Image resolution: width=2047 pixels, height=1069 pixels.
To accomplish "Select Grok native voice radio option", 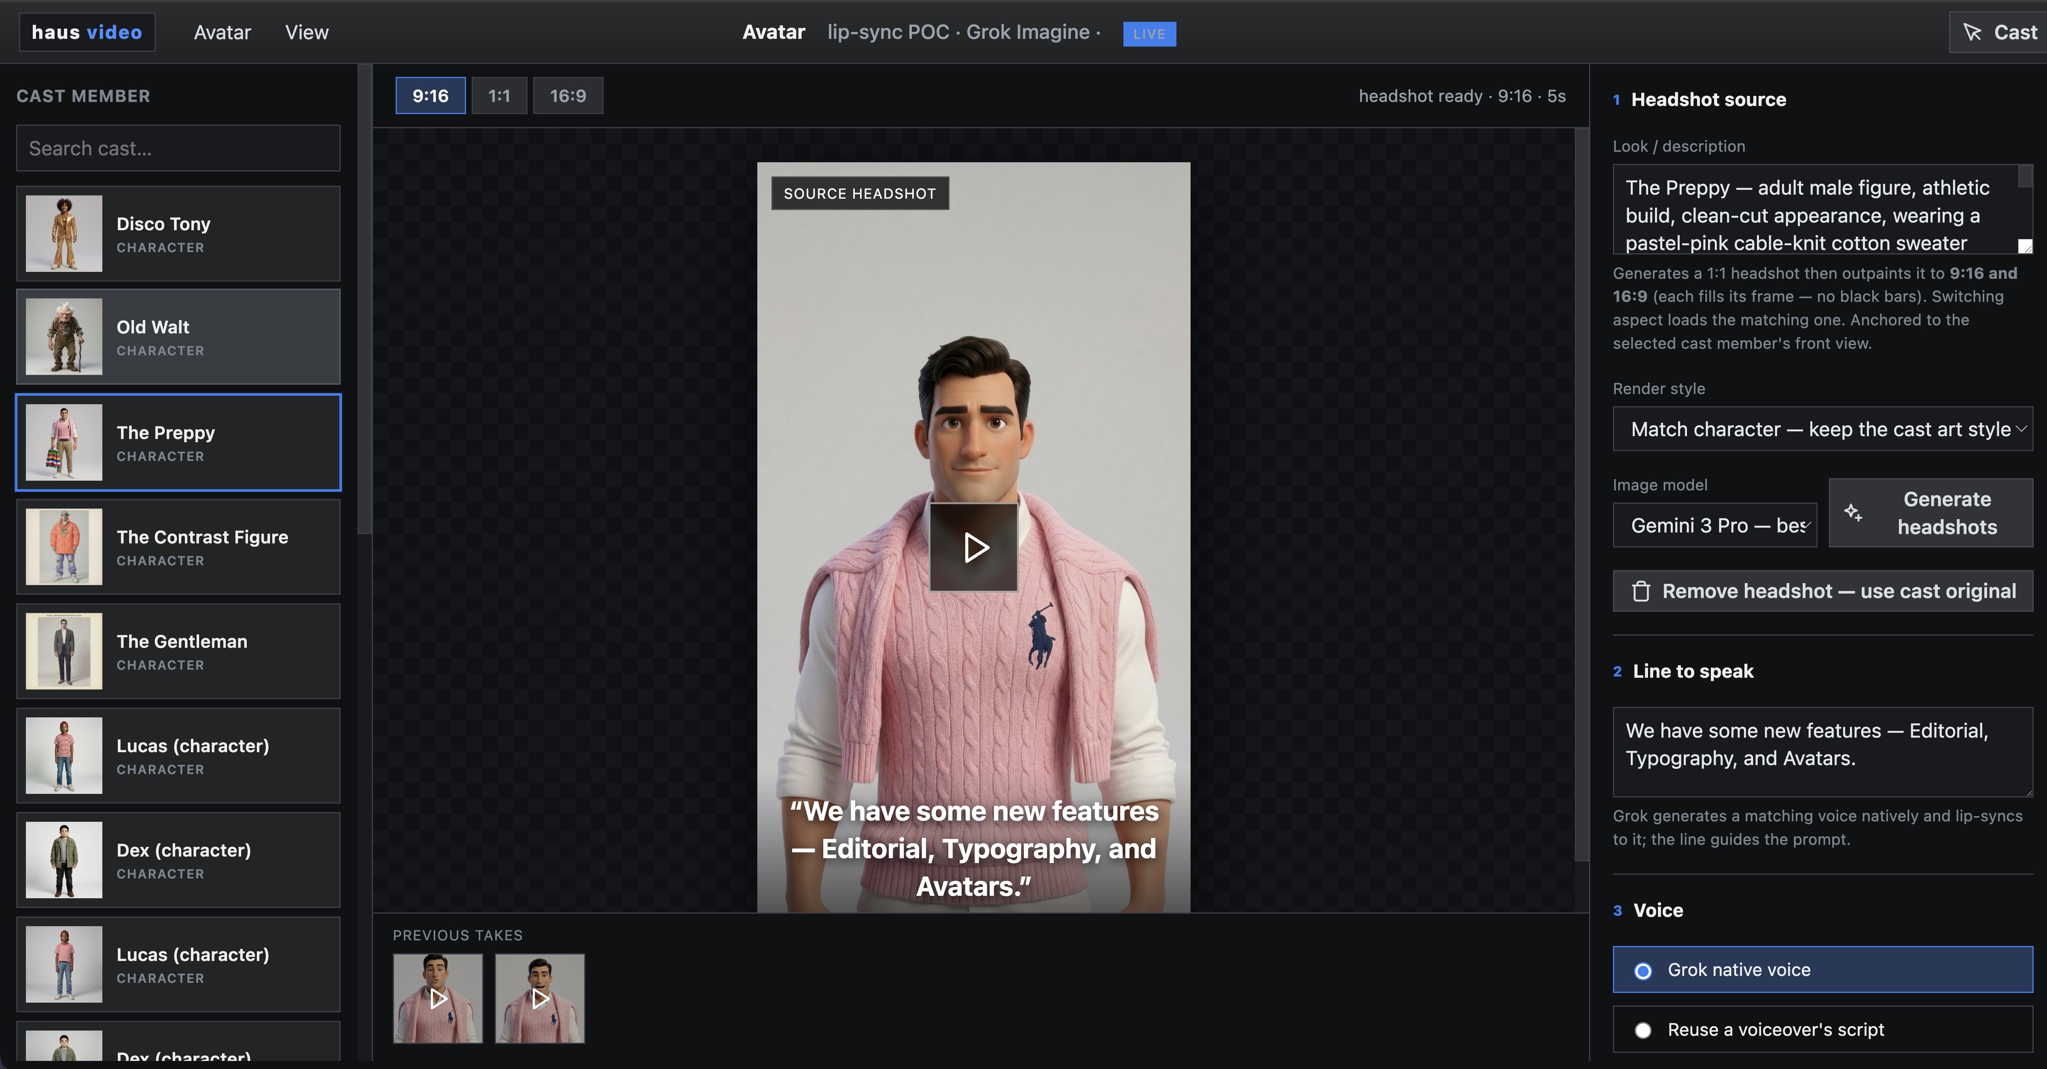I will (1823, 969).
